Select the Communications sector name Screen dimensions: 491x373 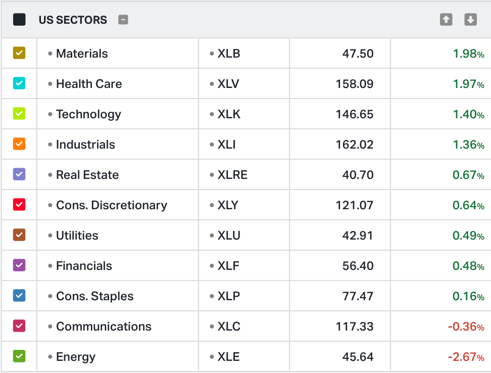click(104, 327)
